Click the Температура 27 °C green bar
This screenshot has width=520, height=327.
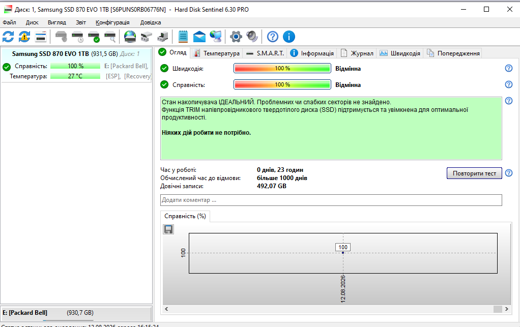[x=75, y=76]
